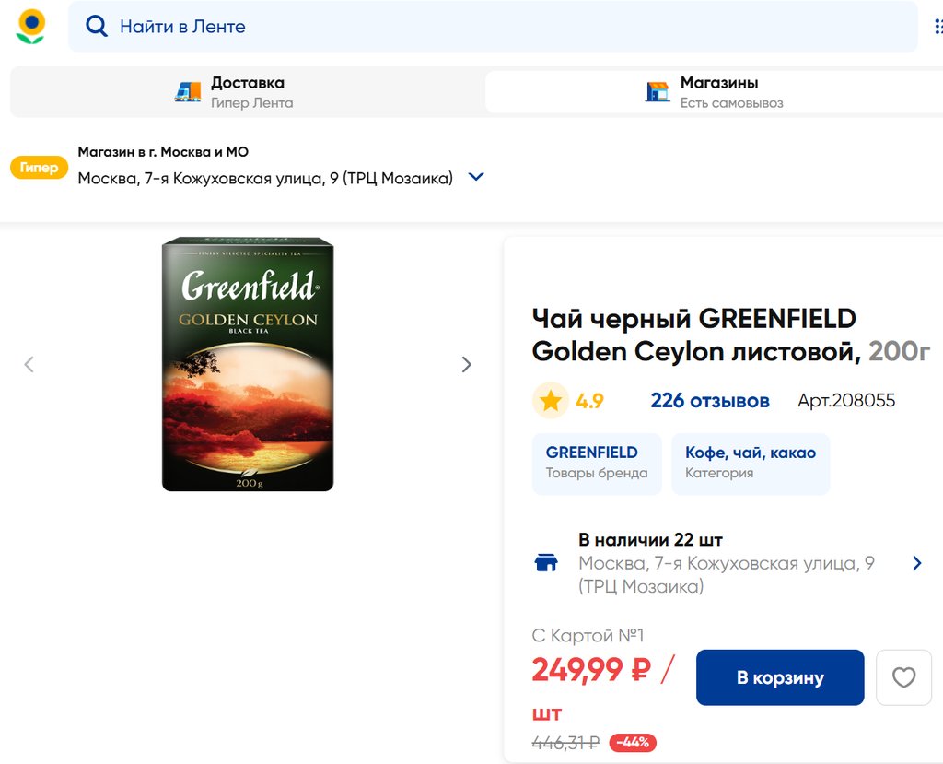Expand store address dropdown chevron
The image size is (943, 764).
476,177
